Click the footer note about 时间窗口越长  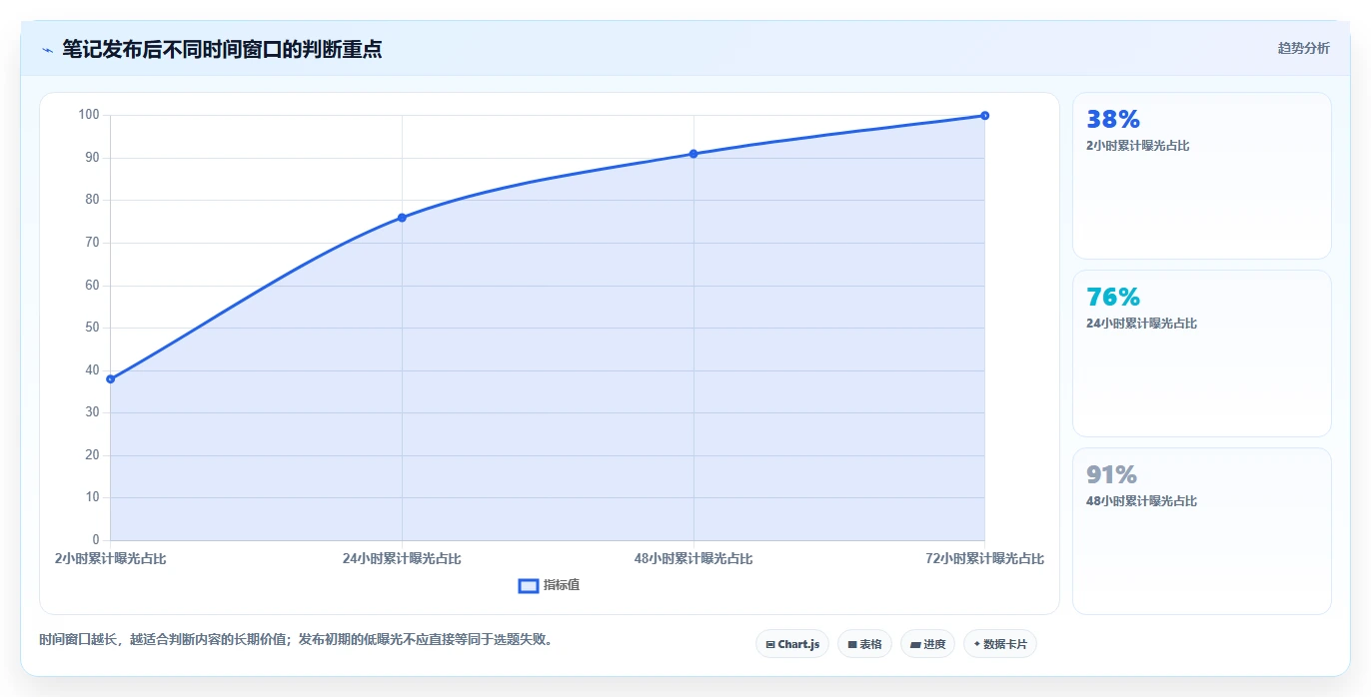296,639
